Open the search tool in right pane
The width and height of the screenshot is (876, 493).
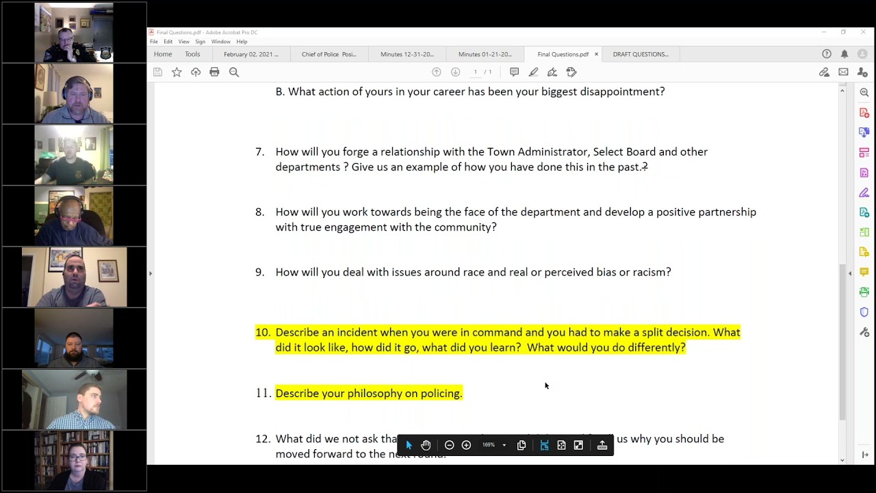pos(864,92)
